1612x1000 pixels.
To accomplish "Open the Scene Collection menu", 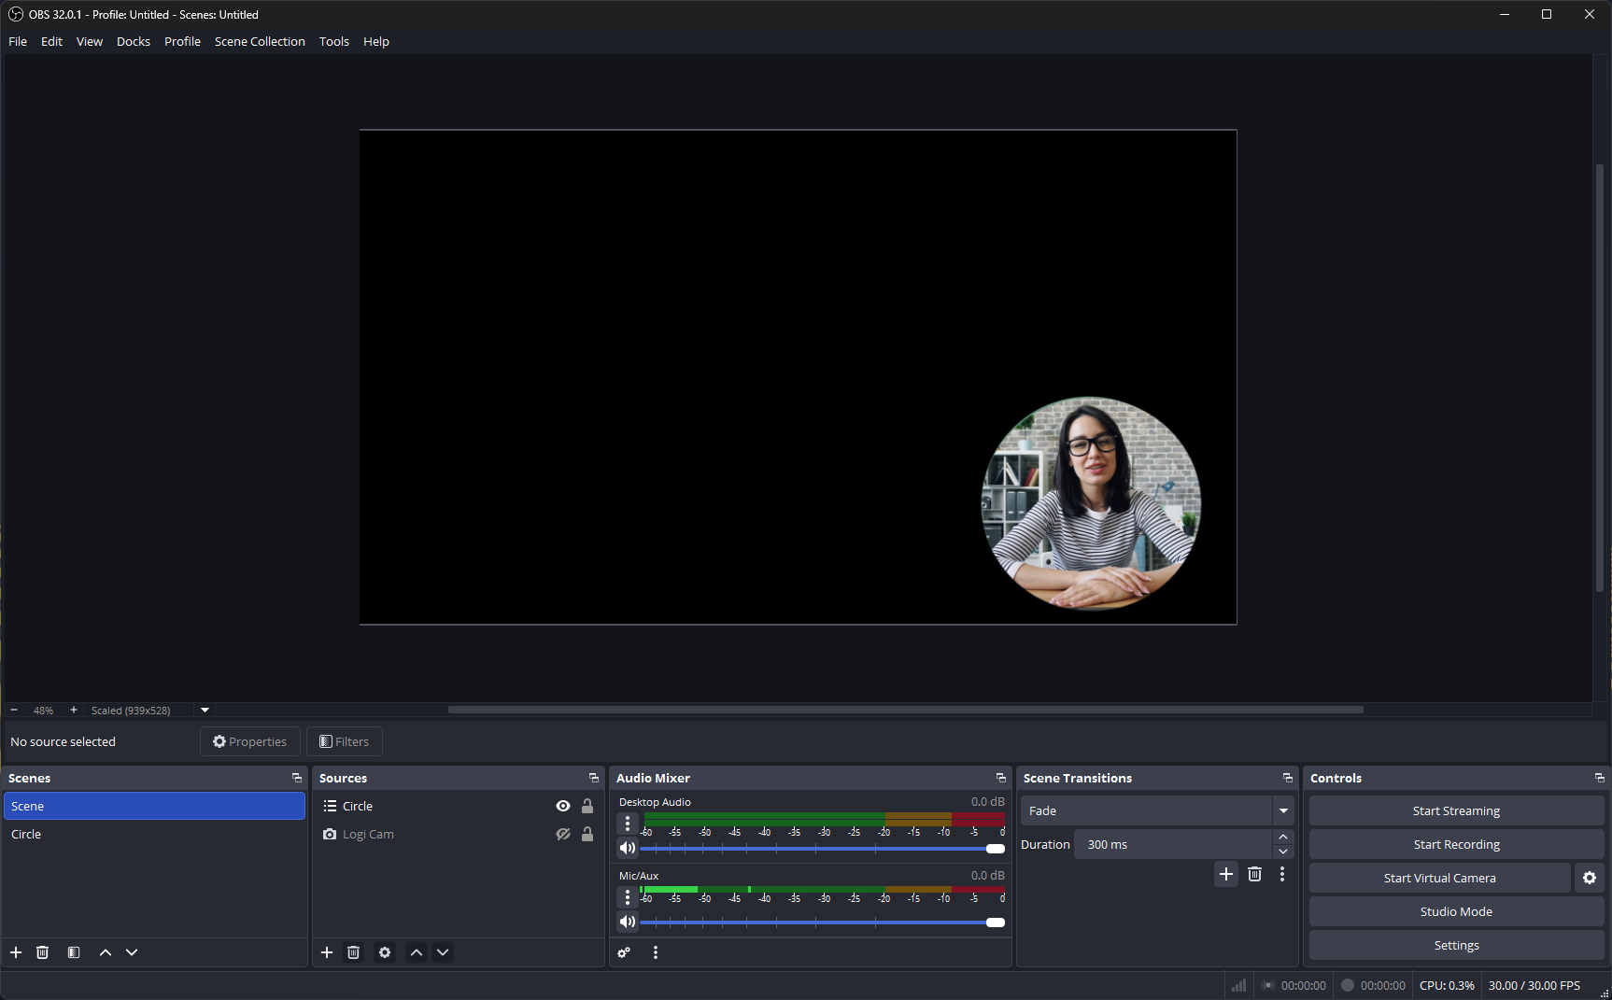I will (260, 41).
